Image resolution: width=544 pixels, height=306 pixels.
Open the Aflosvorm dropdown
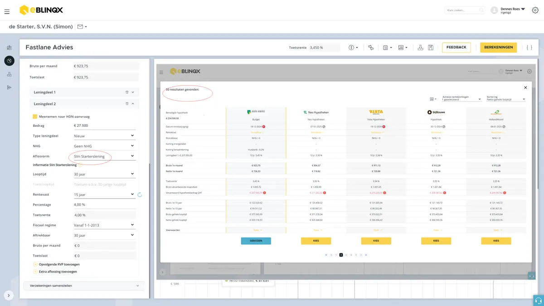pos(104,156)
